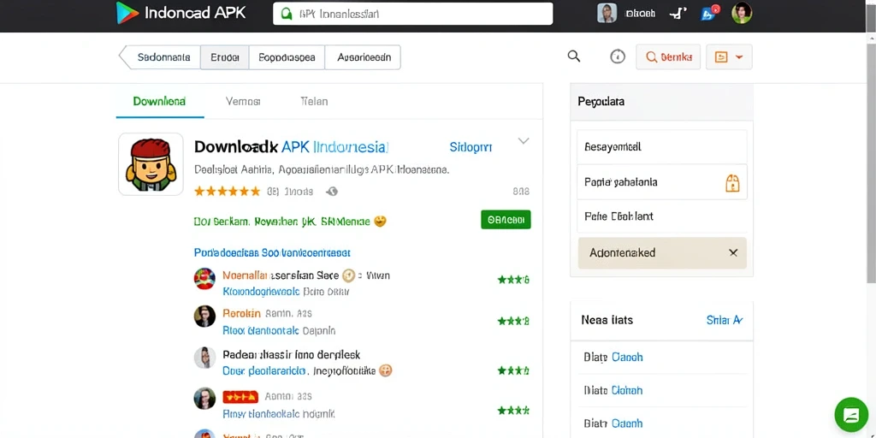Image resolution: width=876 pixels, height=438 pixels.
Task: Click green stars of 'Perokiin' review
Action: pos(513,322)
